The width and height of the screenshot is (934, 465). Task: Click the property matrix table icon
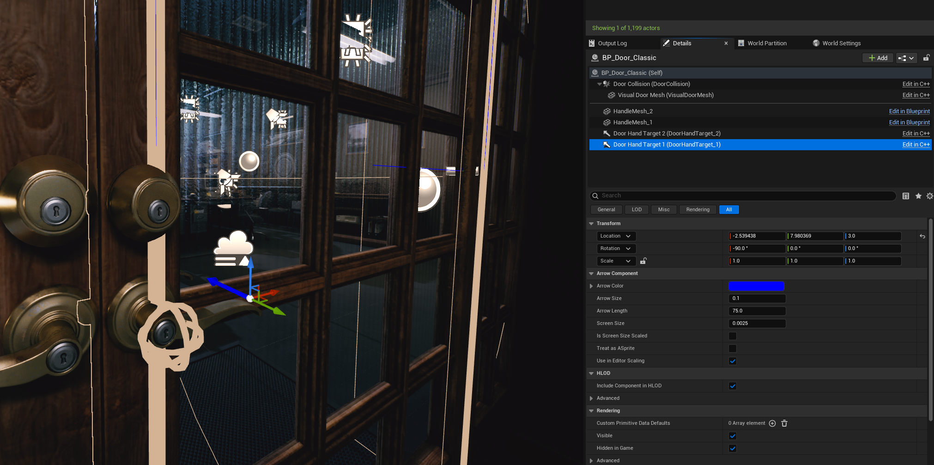905,196
